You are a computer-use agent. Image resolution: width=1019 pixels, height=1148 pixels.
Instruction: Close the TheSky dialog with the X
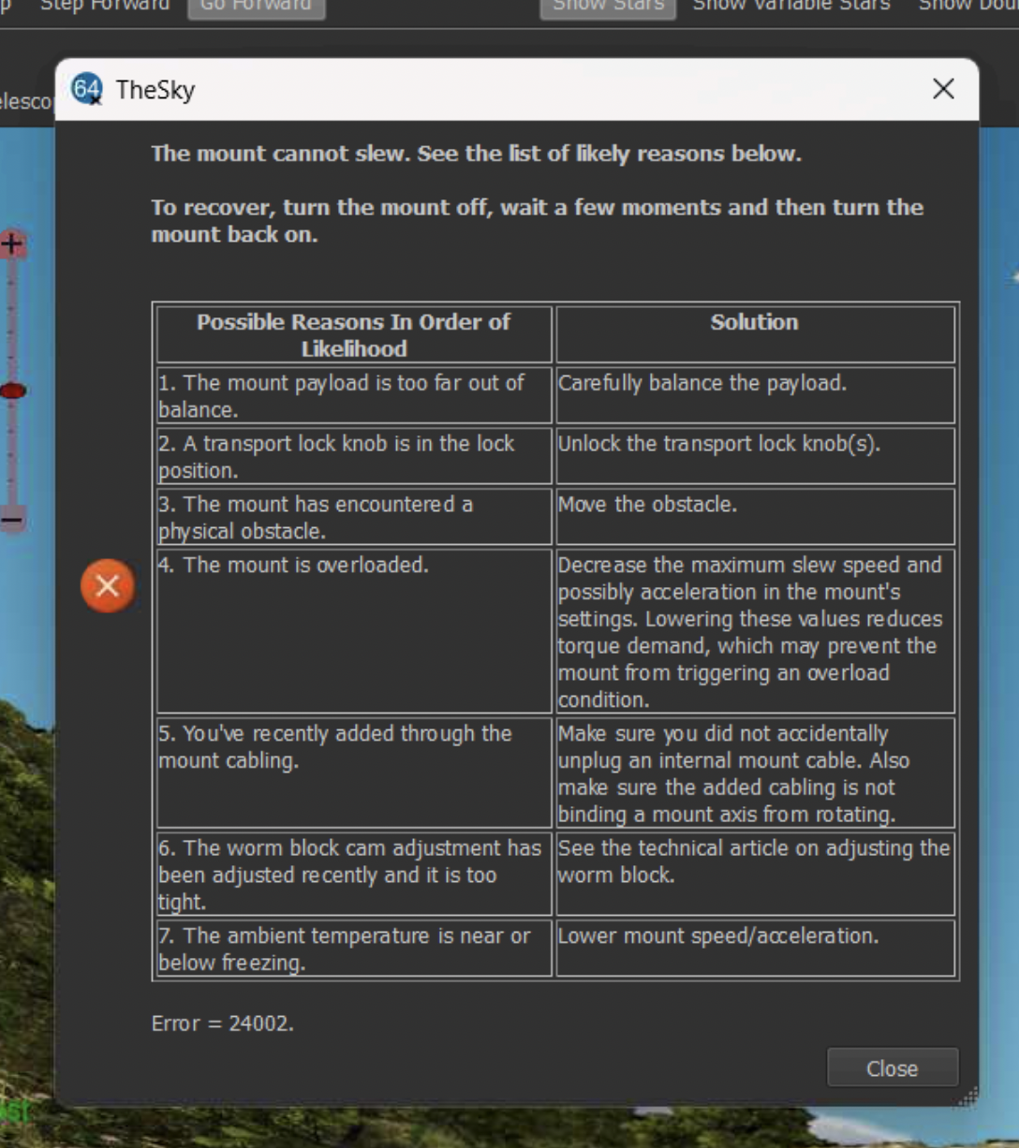point(943,89)
